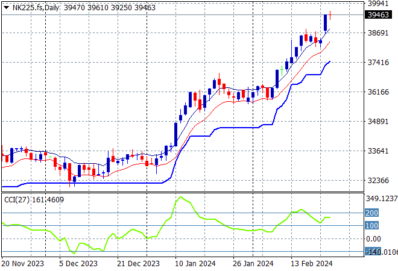Screen dimensions: 398x271
Task: Select the 26 Jan 2024 date label
Action: [253, 264]
